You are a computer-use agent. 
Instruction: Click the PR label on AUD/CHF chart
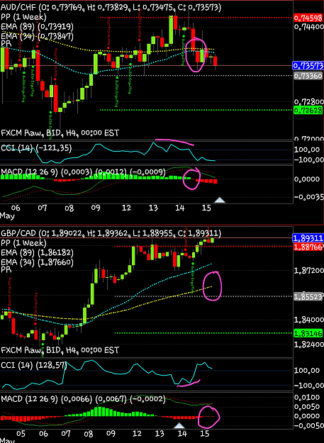point(6,44)
